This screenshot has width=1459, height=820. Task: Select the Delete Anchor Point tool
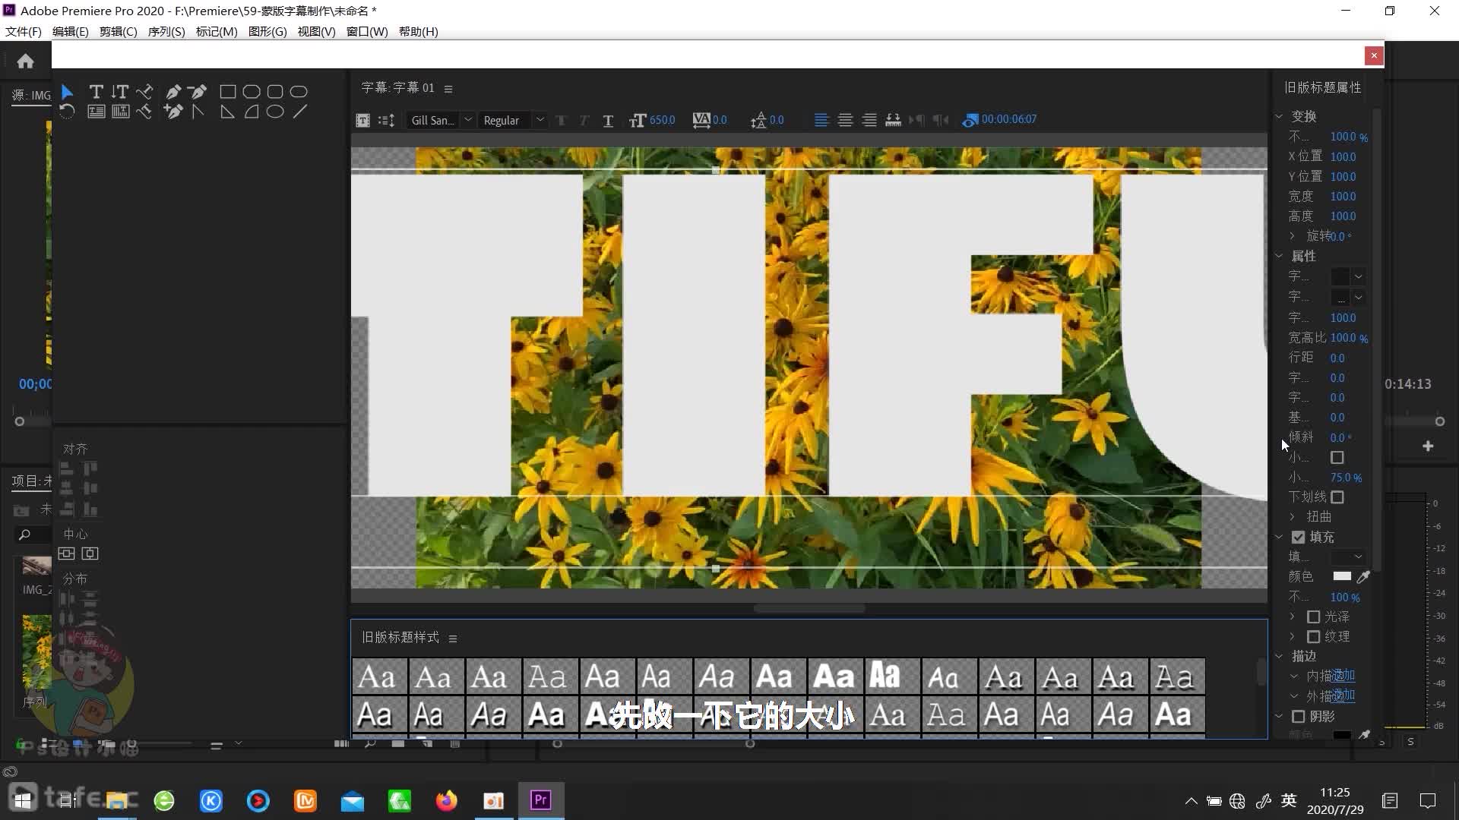click(x=198, y=92)
